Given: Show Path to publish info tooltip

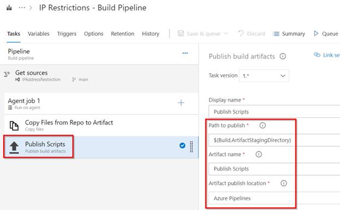Looking at the screenshot, I should click(x=263, y=125).
